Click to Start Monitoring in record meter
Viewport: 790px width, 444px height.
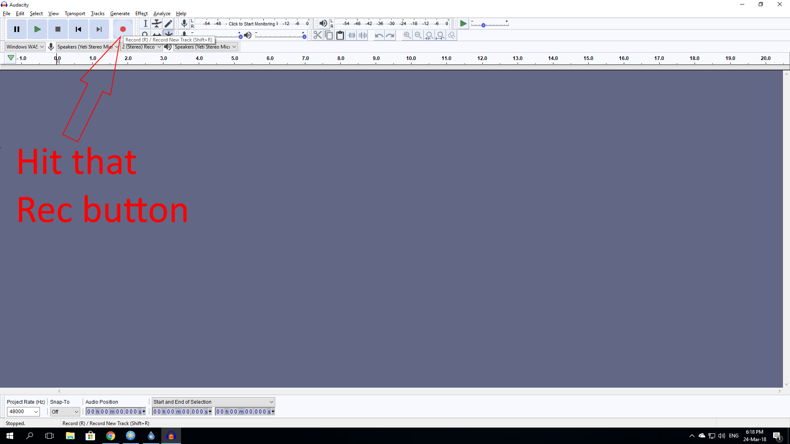click(253, 24)
